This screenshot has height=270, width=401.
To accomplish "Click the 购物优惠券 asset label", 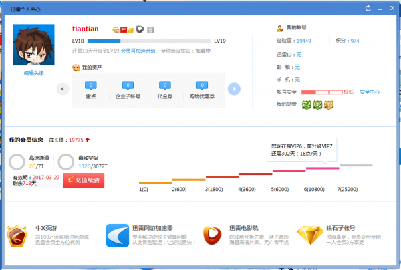I will click(202, 96).
